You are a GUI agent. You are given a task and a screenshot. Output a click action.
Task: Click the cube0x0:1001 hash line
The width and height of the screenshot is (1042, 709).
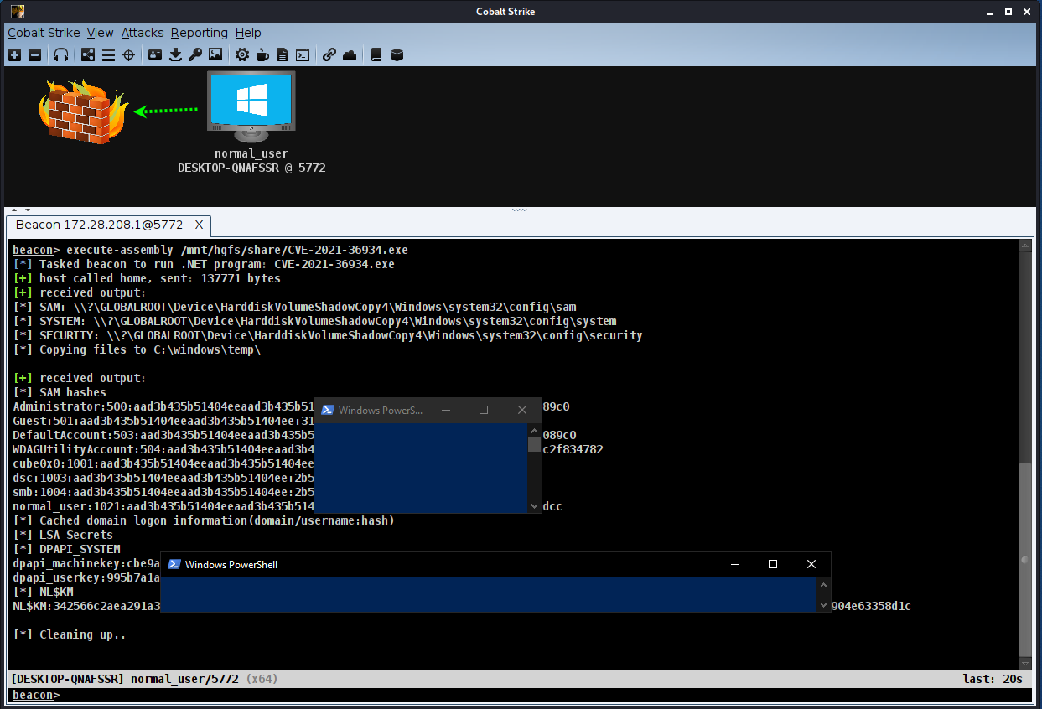[x=163, y=463]
